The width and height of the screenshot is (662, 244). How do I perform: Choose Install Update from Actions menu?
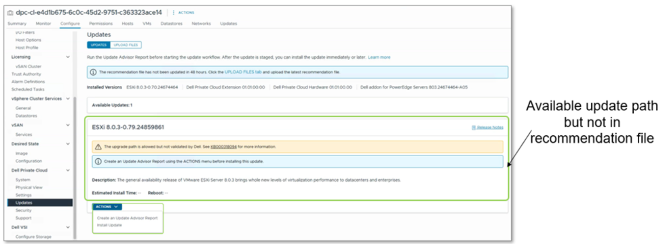pos(109,225)
